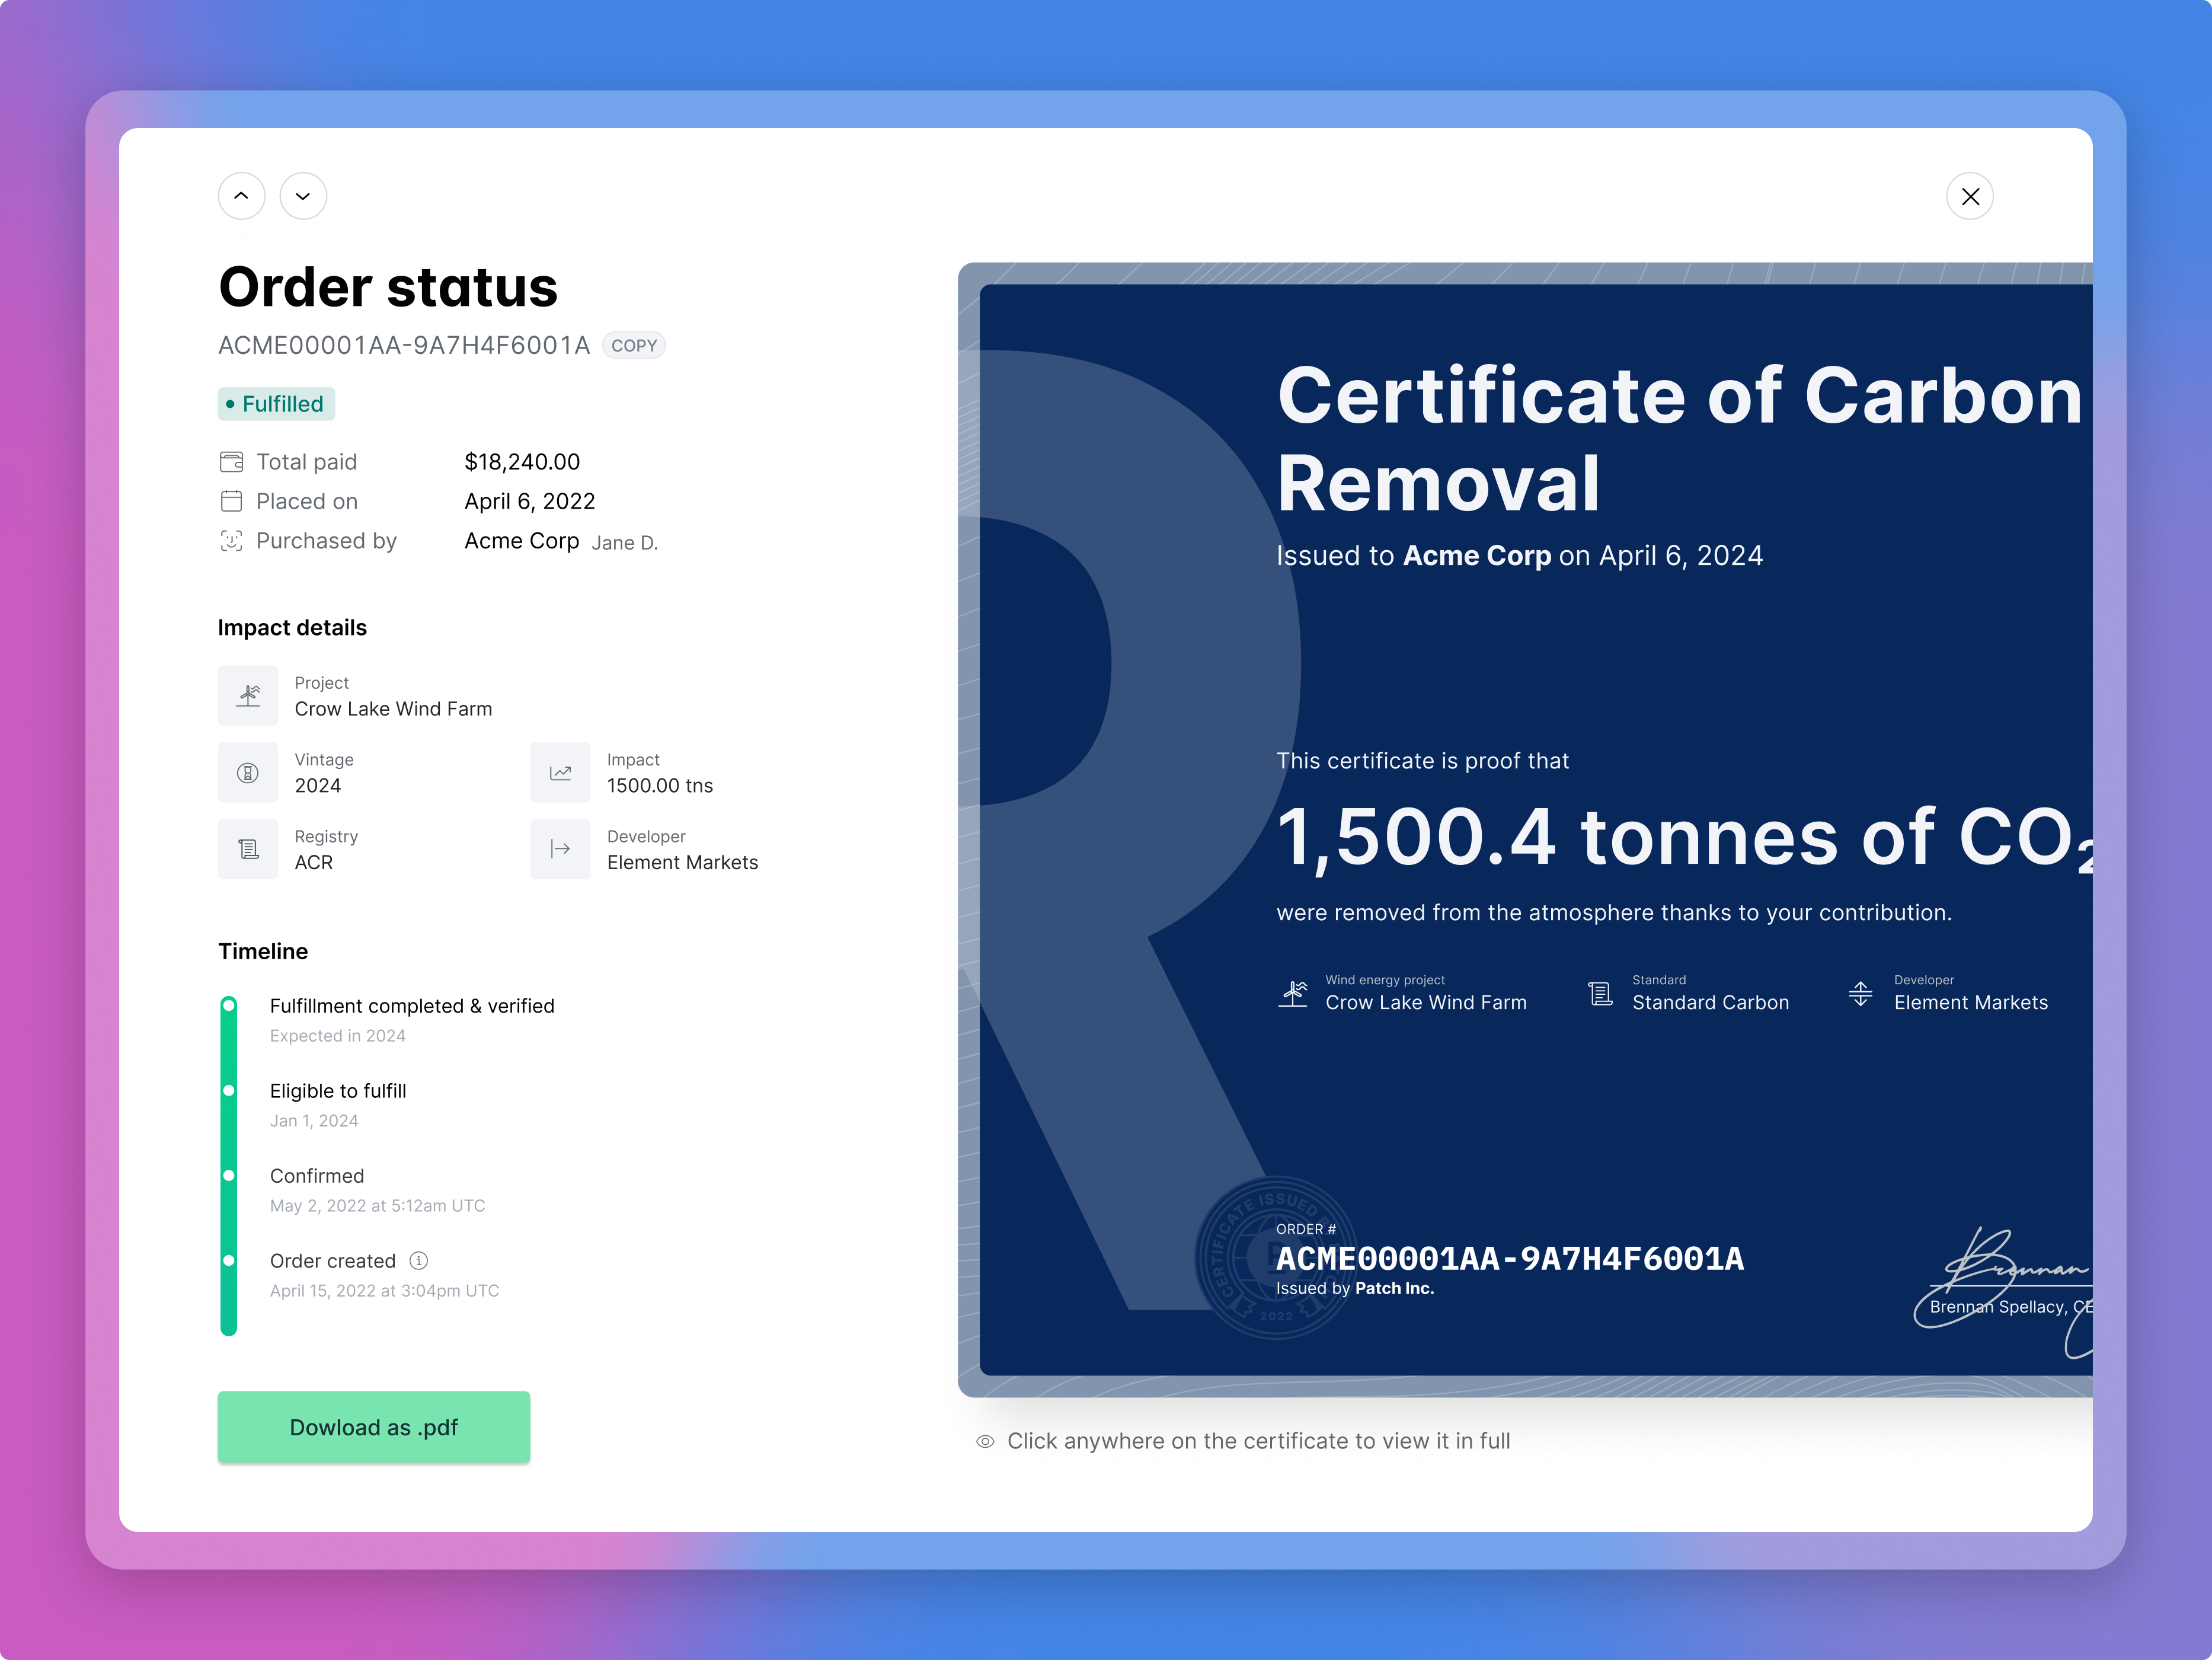Go to next order with down chevron

[x=303, y=196]
